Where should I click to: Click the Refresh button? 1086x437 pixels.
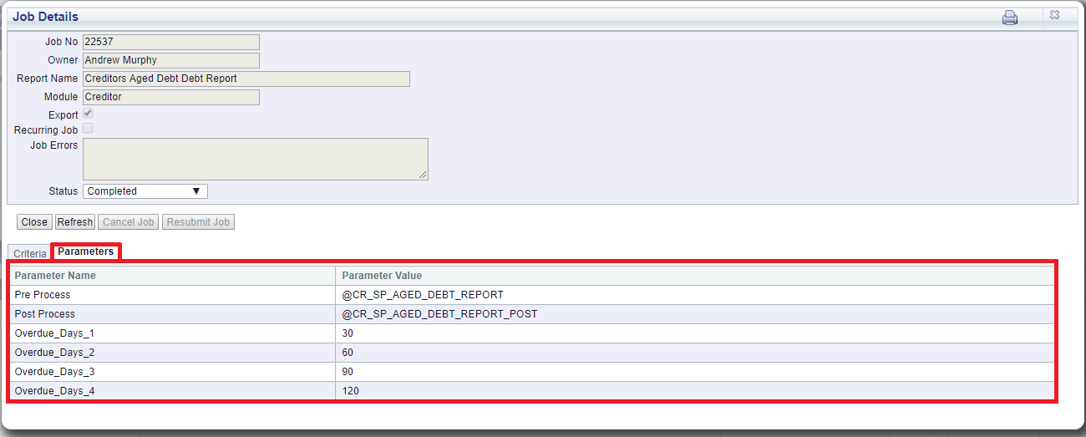75,222
